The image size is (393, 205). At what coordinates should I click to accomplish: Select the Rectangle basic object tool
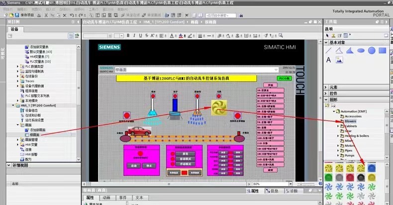(x=382, y=51)
